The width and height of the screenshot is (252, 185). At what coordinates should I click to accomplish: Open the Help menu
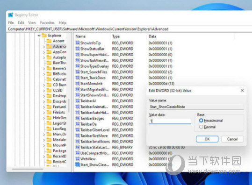tap(63, 22)
